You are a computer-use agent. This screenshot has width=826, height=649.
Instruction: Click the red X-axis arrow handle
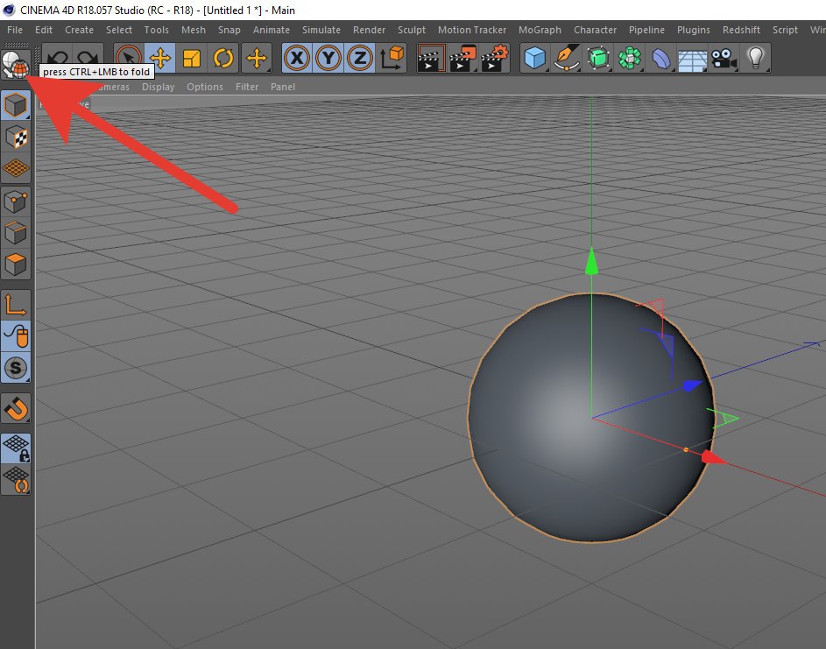[713, 458]
